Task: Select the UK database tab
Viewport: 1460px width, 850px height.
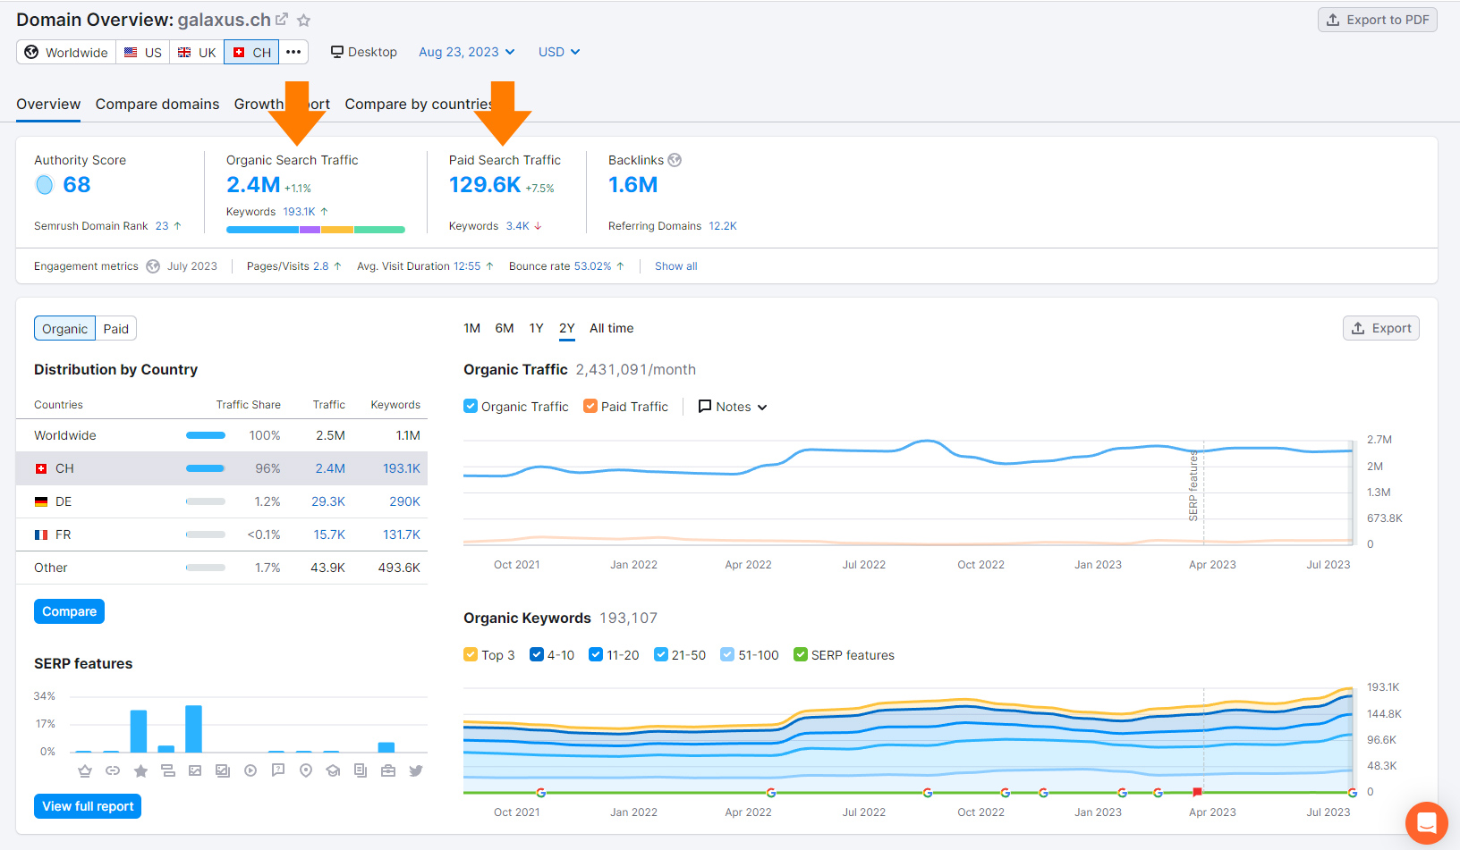Action: coord(197,52)
